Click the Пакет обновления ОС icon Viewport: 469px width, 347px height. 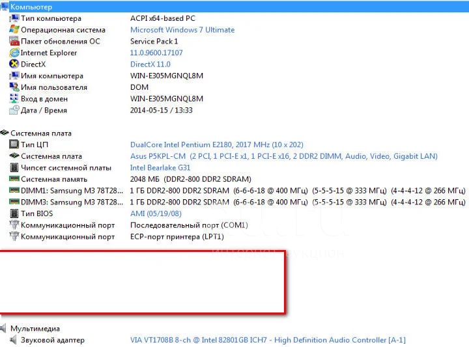pyautogui.click(x=14, y=41)
